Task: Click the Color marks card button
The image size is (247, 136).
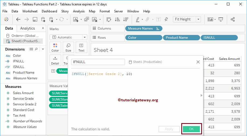Action: point(55,48)
